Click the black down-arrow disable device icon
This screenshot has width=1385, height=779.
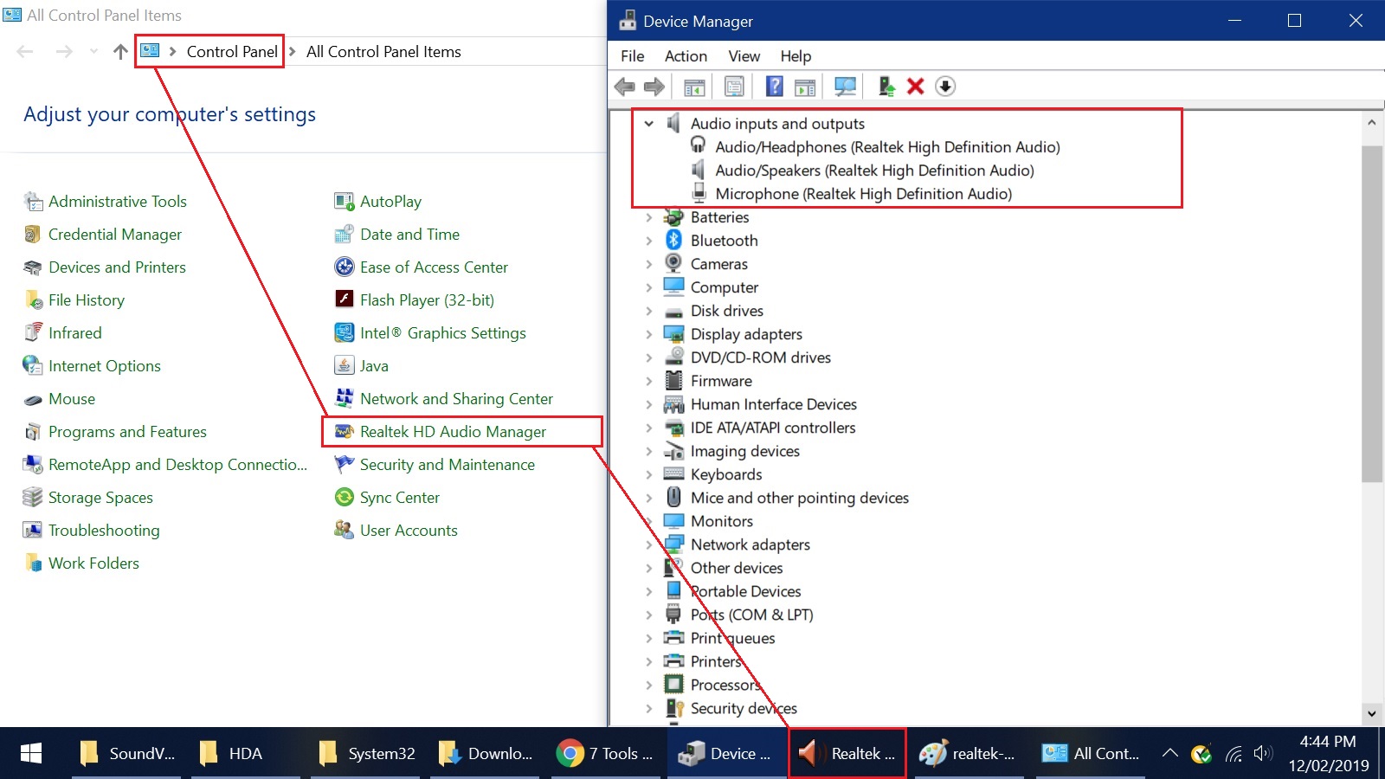945,87
